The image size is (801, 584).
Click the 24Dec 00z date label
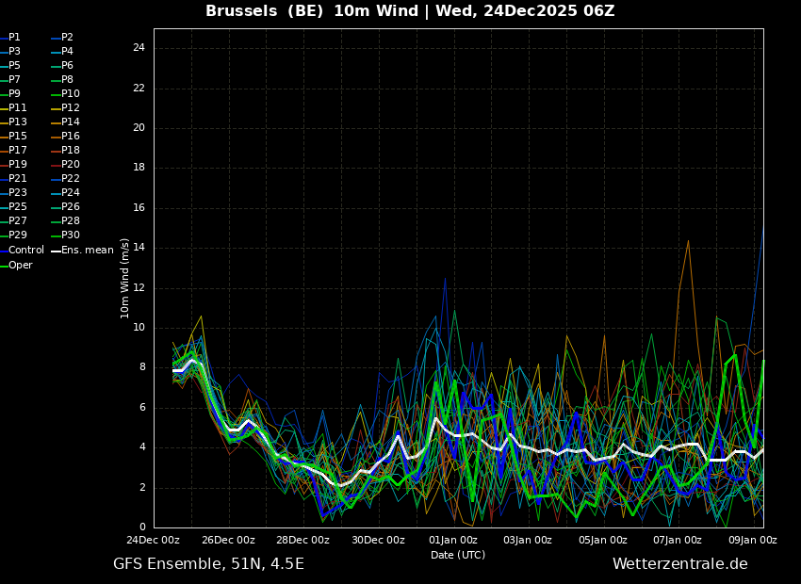154,540
